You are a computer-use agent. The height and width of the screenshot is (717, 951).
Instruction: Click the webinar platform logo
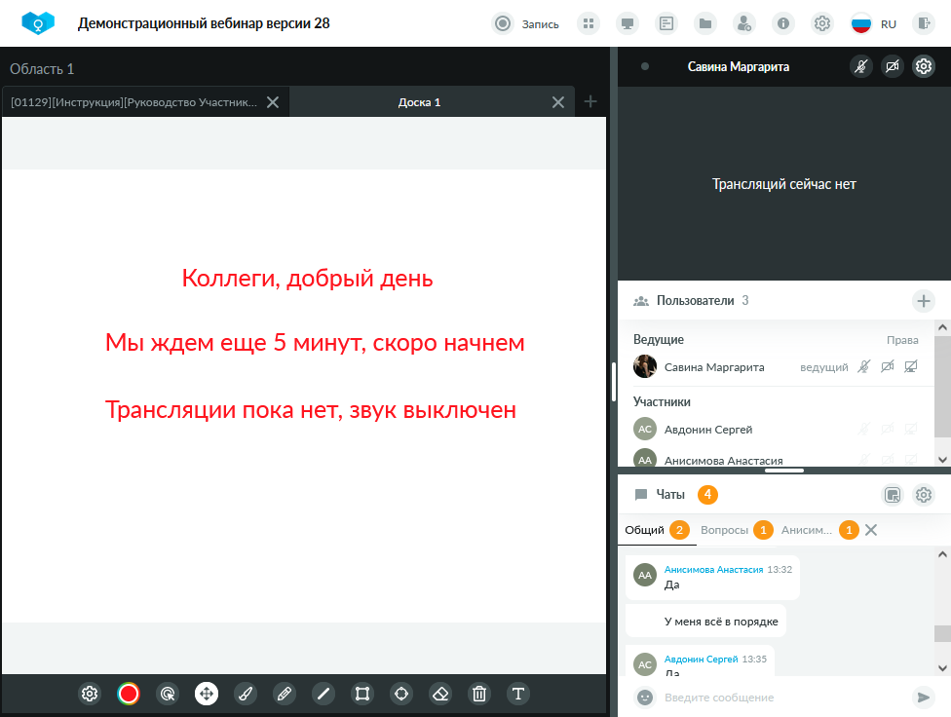pyautogui.click(x=38, y=23)
